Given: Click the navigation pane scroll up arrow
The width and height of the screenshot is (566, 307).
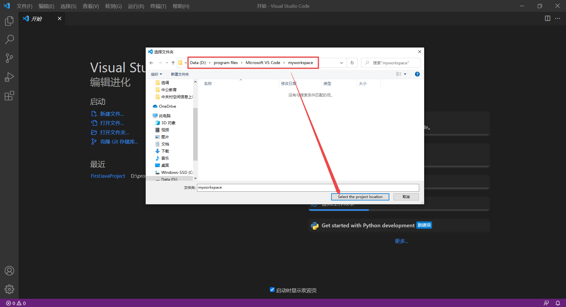Looking at the screenshot, I should coord(195,82).
